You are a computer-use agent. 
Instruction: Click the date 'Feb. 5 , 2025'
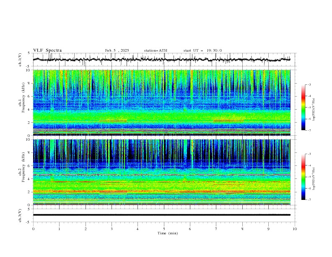(117, 50)
